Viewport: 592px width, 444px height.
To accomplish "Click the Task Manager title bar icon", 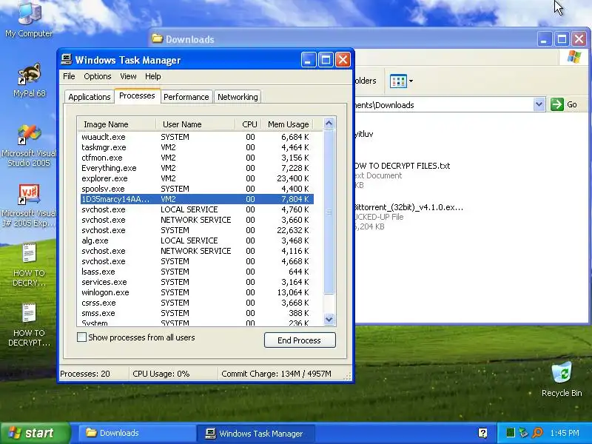I will [x=67, y=60].
